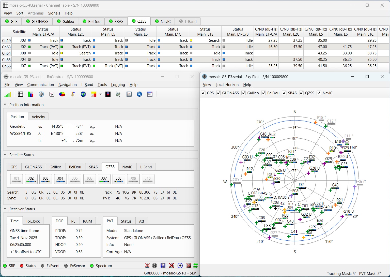Select the J07 satellite button
The height and width of the screenshot is (277, 390).
(104, 179)
